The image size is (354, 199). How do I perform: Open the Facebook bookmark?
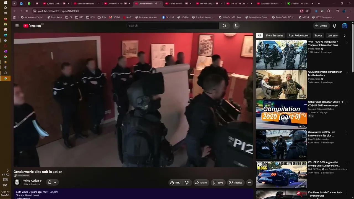(x=168, y=17)
